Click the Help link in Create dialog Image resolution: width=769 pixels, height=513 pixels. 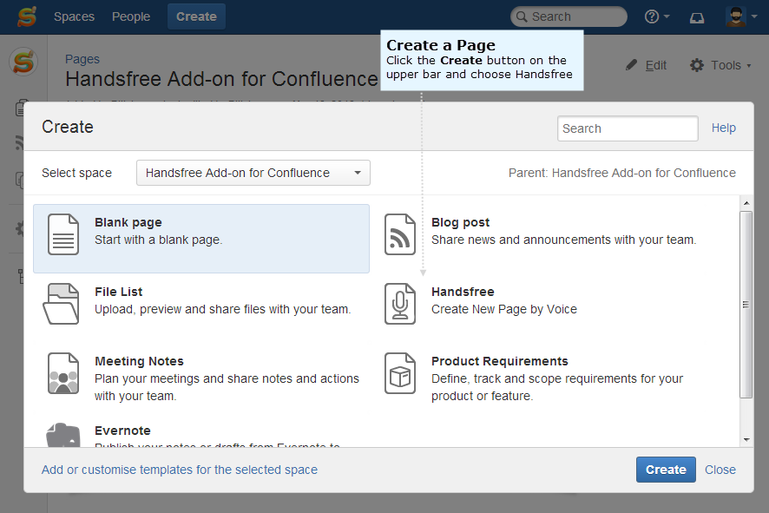click(x=723, y=128)
